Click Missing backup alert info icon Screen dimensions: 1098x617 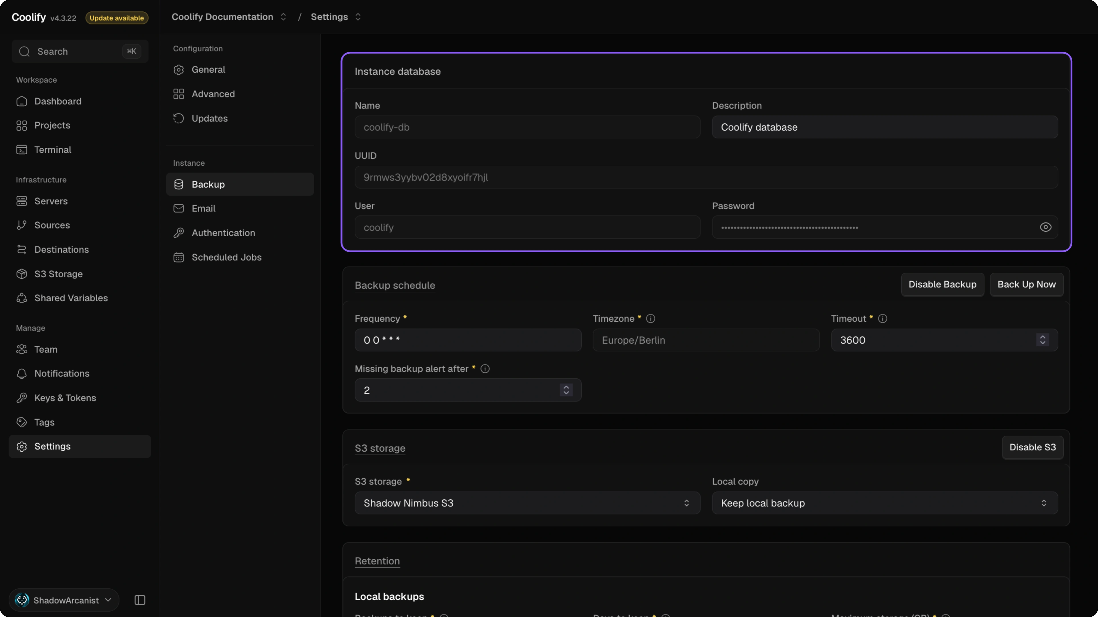(x=485, y=369)
